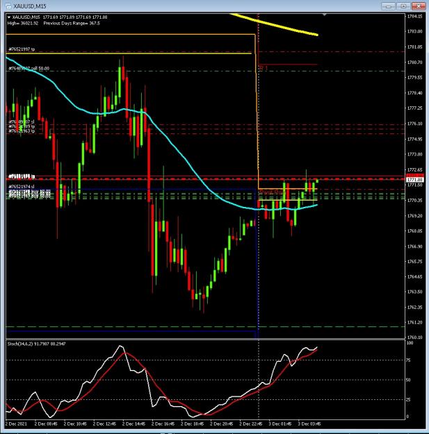Close the XAUUSD,M15 chart window
The image size is (429, 434).
pyautogui.click(x=419, y=6)
